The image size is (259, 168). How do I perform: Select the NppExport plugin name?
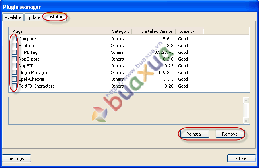click(x=29, y=59)
